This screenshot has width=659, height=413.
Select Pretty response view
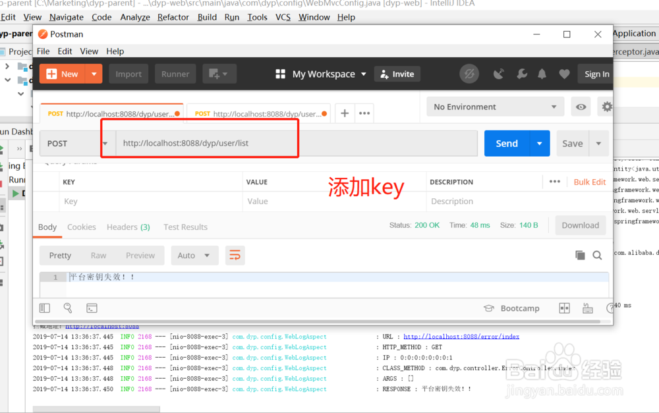click(60, 256)
